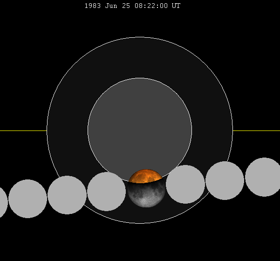This screenshot has width=280, height=261.
Task: Click Moon disc immediately right of eclipsed Moon
Action: click(185, 184)
